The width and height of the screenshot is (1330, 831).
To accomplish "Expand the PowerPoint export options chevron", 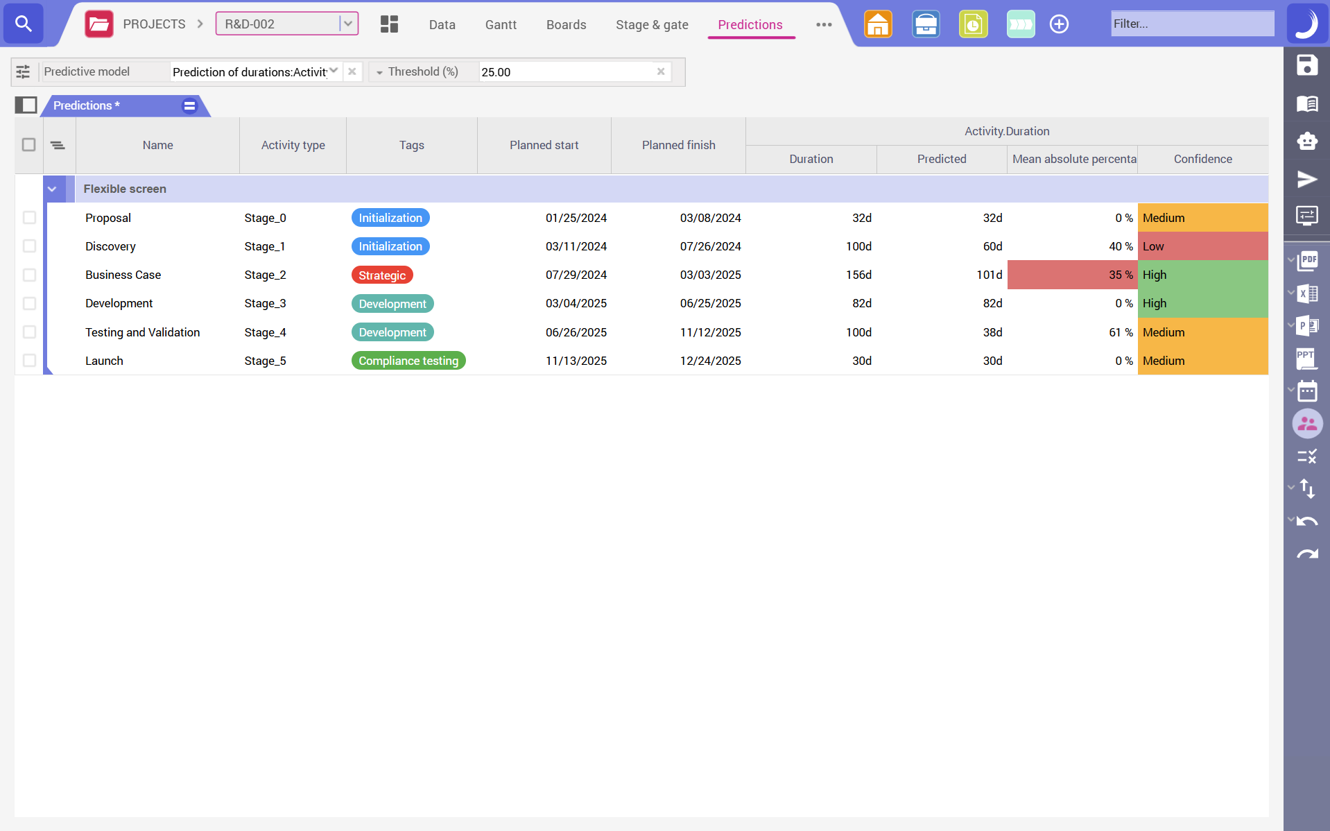I will pos(1290,325).
